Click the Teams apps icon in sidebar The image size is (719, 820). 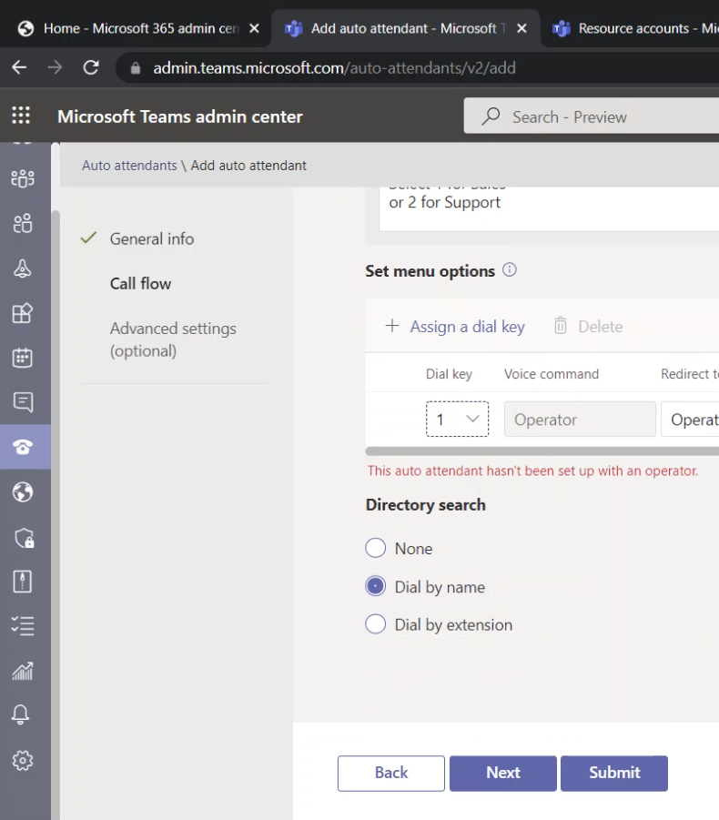[x=23, y=313]
